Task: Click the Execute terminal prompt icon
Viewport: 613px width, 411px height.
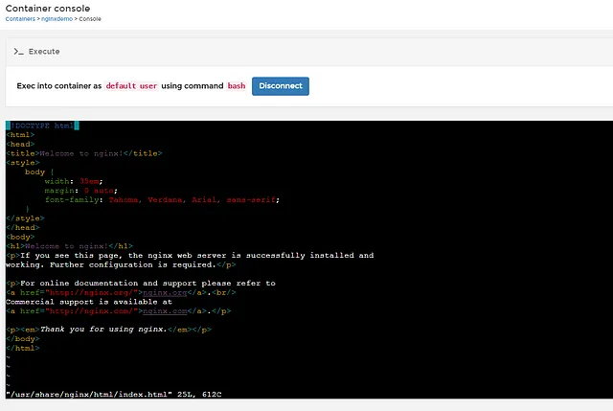Action: click(x=18, y=52)
